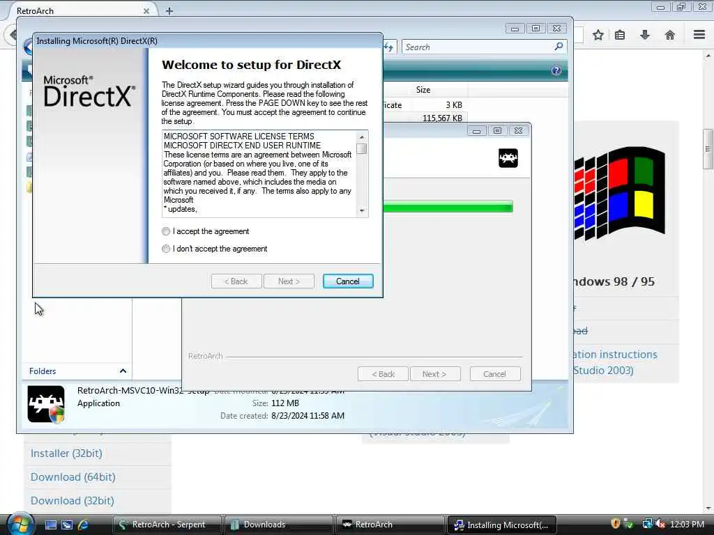Click the Installer (32bit) link

click(x=66, y=453)
